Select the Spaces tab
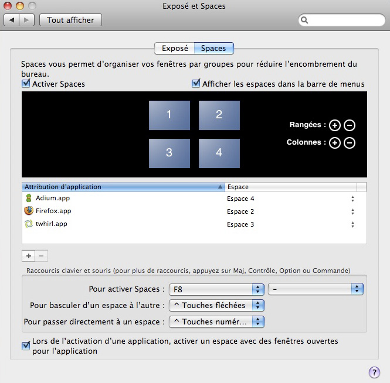The width and height of the screenshot is (390, 383). 213,48
